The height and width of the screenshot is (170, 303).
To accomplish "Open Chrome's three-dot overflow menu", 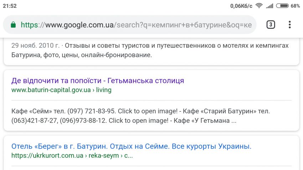I will click(290, 25).
